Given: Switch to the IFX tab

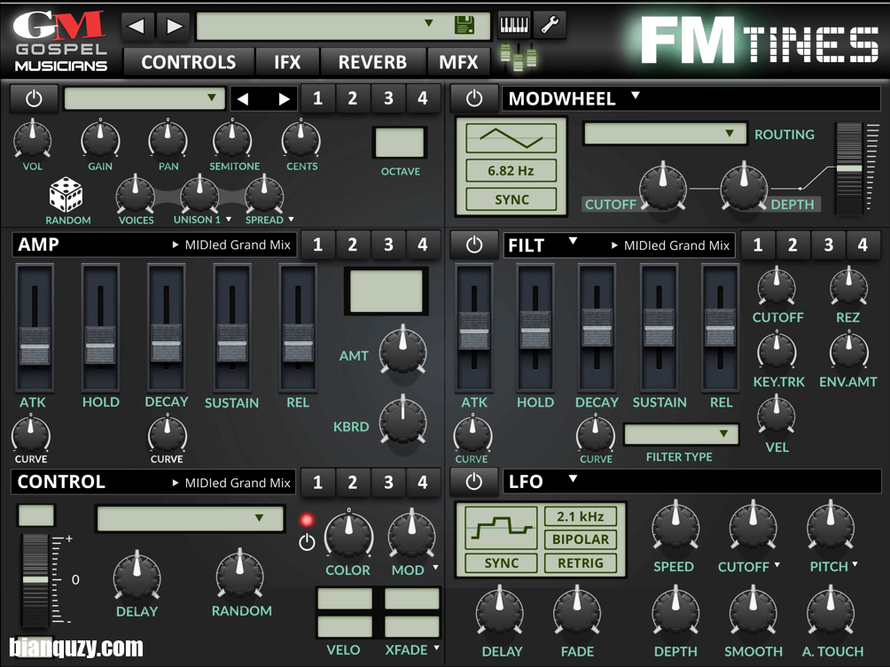Looking at the screenshot, I should click(287, 62).
